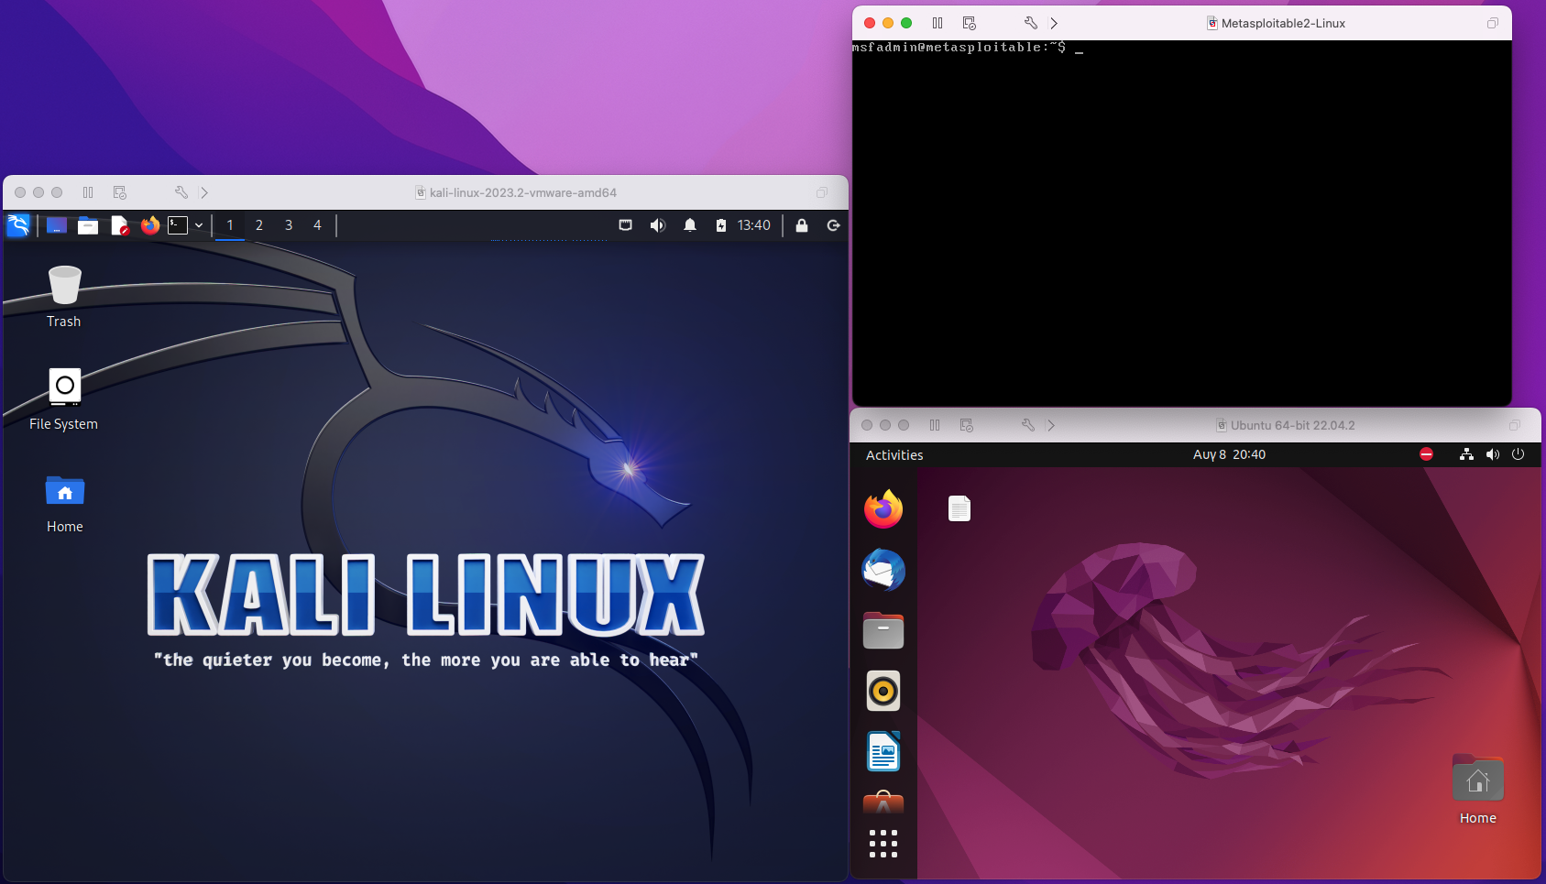
Task: Launch the text editor from Kali panel
Action: (119, 225)
